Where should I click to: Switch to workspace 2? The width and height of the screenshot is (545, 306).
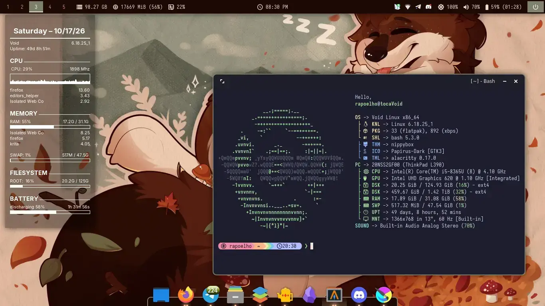tap(22, 7)
